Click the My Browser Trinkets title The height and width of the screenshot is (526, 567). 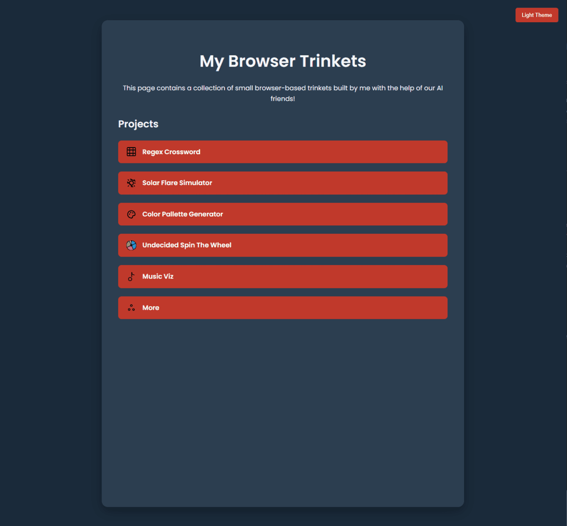[x=283, y=61]
